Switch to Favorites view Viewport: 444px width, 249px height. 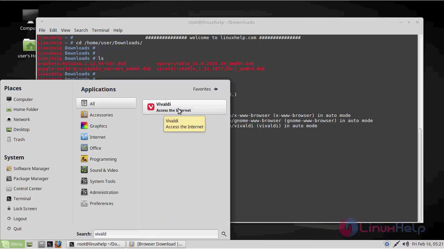206,89
